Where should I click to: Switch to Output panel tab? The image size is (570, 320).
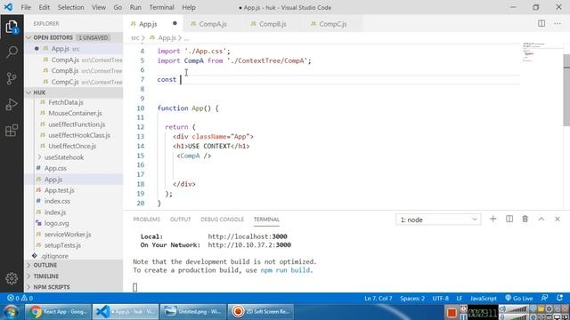click(180, 220)
